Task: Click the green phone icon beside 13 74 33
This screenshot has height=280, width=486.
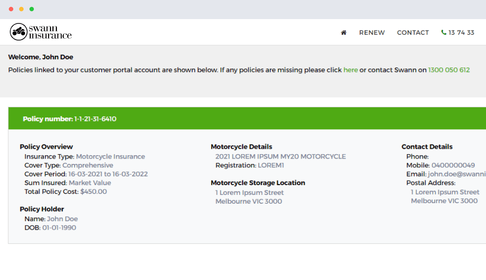Action: point(444,32)
